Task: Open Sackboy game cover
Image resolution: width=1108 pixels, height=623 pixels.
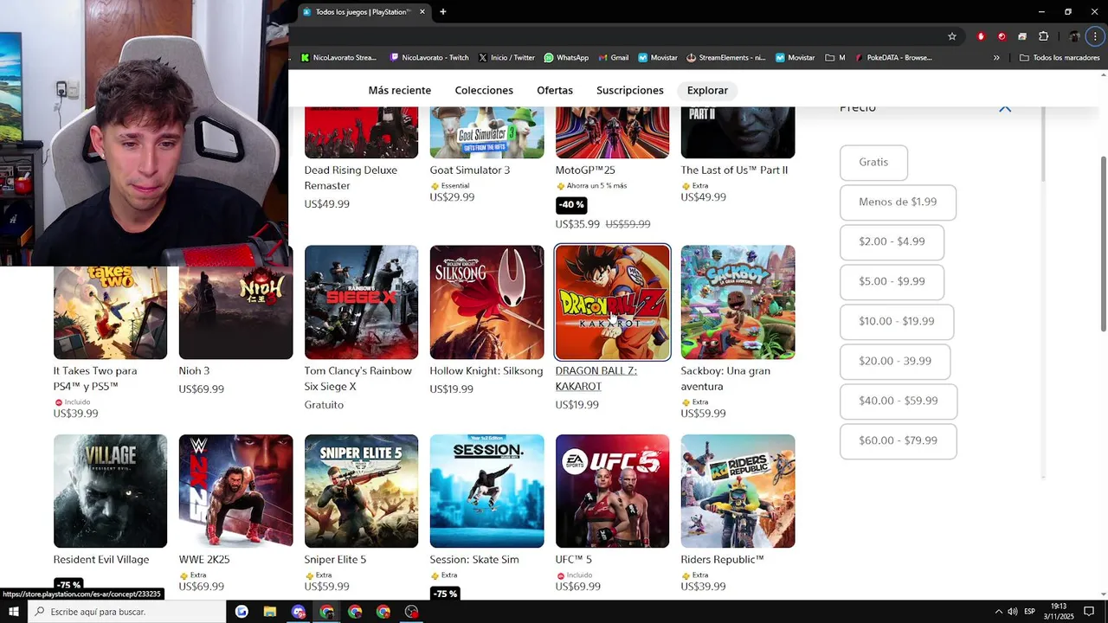Action: click(x=738, y=302)
